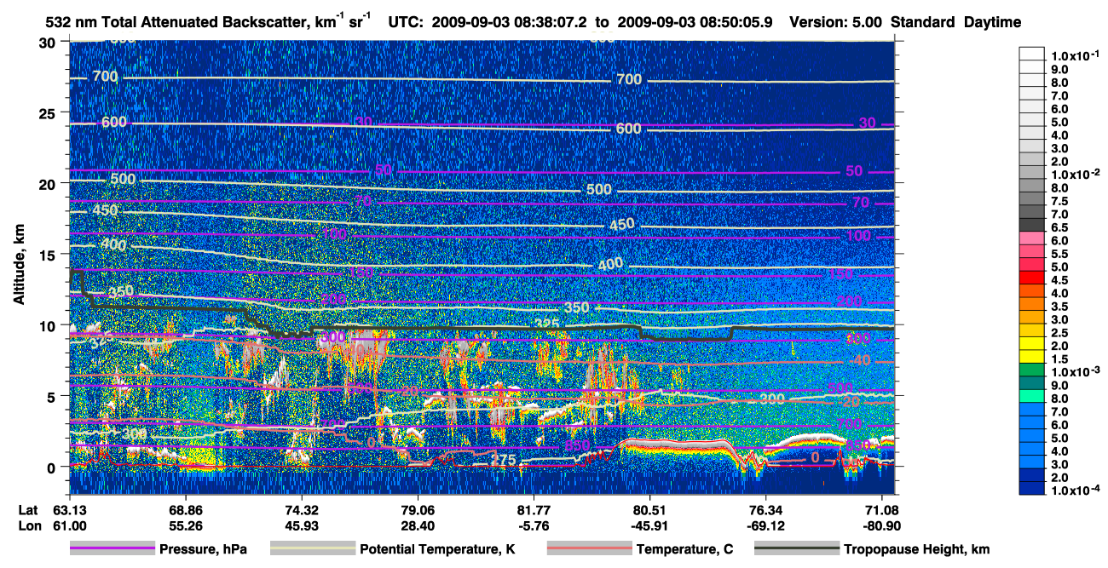Click the magenta Pressure legend line sample
The width and height of the screenshot is (1108, 568).
(113, 549)
